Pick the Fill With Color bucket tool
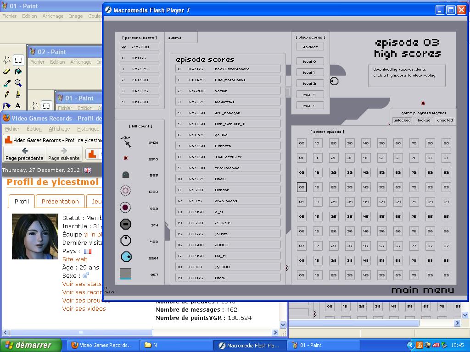The height and width of the screenshot is (352, 470). pos(18,71)
